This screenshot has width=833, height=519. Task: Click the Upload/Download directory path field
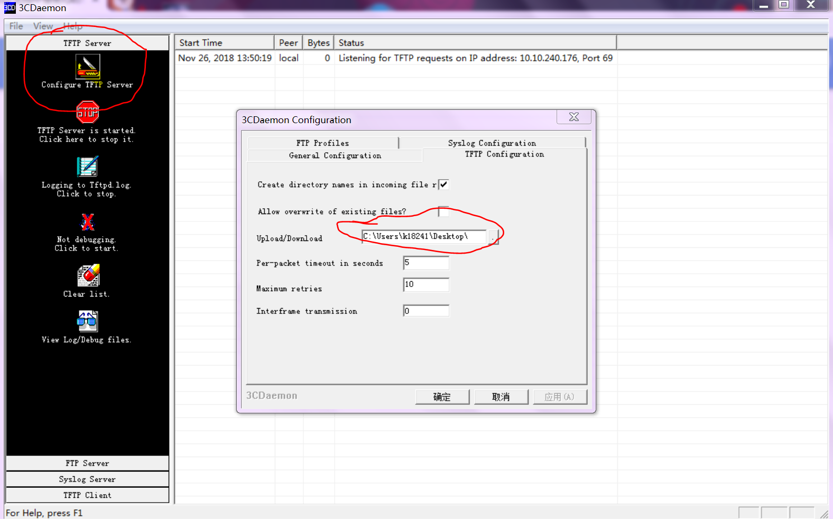(x=424, y=236)
